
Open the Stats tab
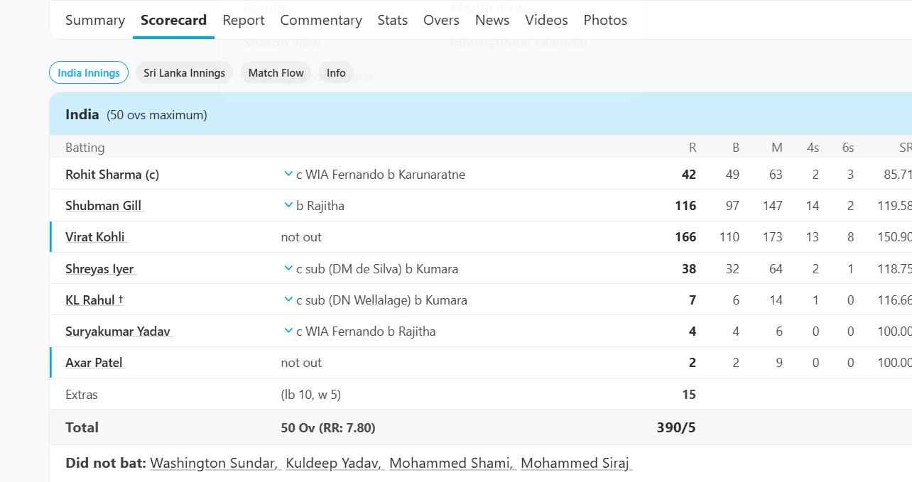point(393,21)
